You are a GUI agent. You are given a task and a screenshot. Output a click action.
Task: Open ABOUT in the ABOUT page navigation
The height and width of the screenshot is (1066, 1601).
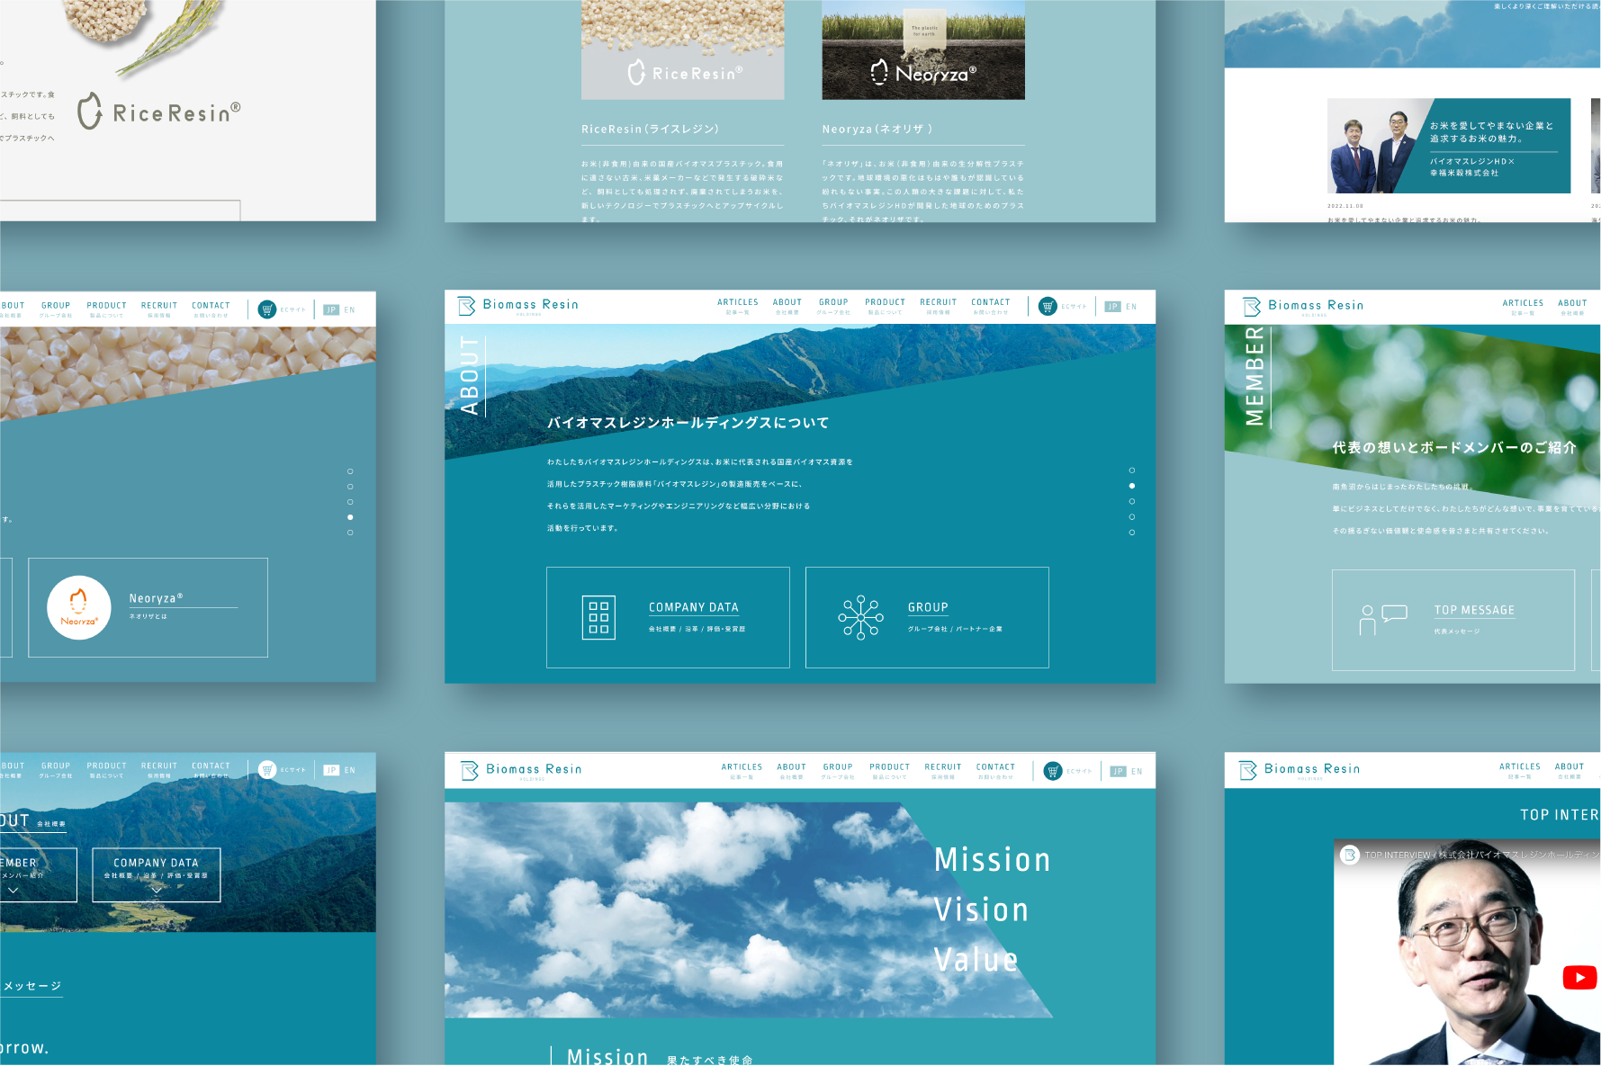tap(787, 306)
